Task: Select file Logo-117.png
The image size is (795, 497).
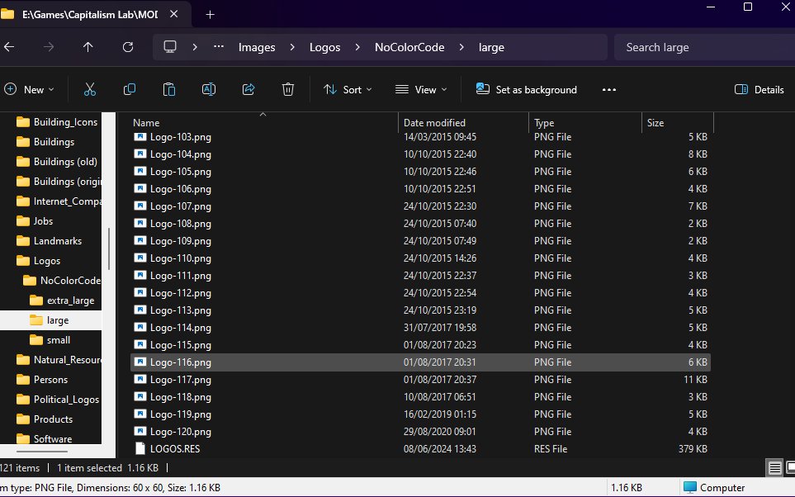Action: 420,379
